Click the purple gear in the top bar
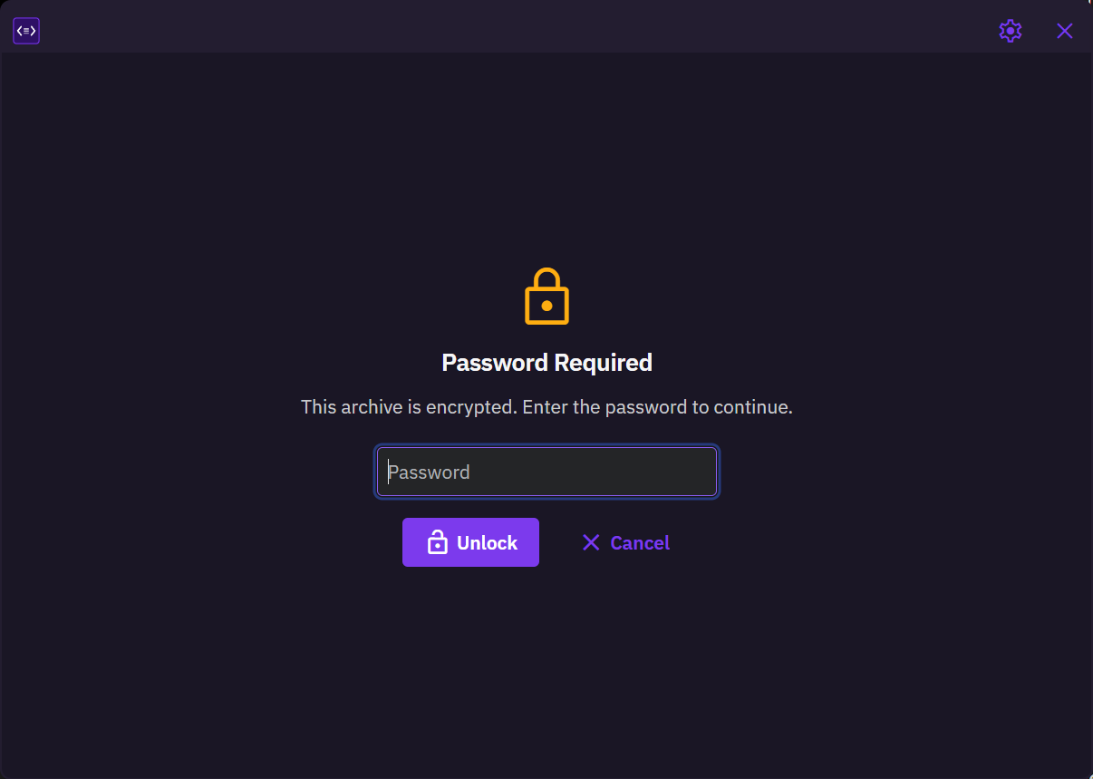Screen dimensions: 1093x779 (x=1011, y=31)
